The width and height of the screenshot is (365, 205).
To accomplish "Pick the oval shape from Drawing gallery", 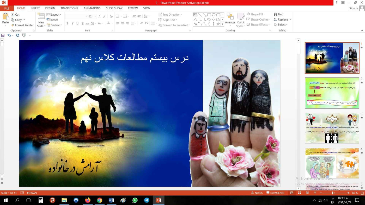I will pyautogui.click(x=214, y=15).
